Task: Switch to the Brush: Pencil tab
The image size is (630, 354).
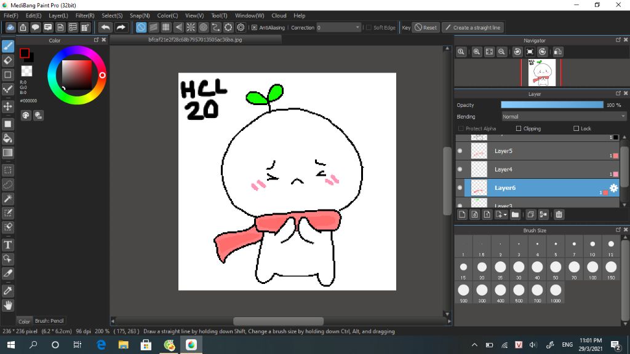Action: 49,321
